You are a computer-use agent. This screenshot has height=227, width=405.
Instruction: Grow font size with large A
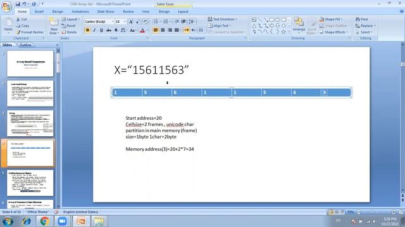[131, 21]
